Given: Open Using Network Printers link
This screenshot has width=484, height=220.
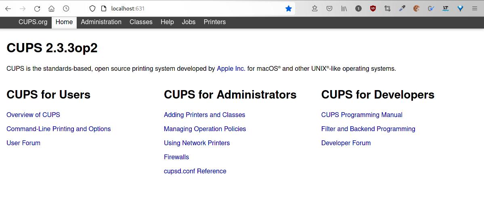Looking at the screenshot, I should point(197,143).
